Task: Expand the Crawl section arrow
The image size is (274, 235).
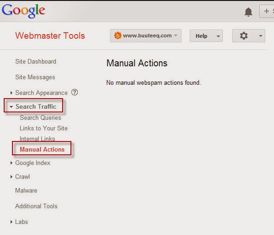Action: 12,176
